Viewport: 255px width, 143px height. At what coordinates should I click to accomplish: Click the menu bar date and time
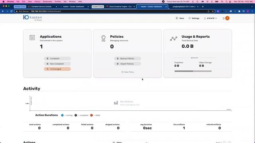(x=243, y=2)
